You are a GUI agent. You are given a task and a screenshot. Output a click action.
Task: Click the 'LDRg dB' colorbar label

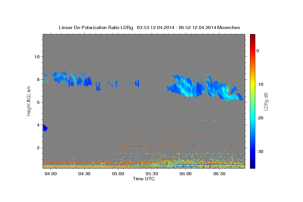pyautogui.click(x=266, y=102)
